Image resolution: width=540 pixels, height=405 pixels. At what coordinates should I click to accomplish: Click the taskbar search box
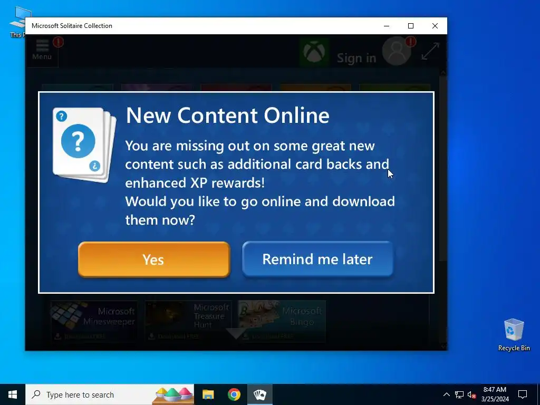tap(110, 394)
